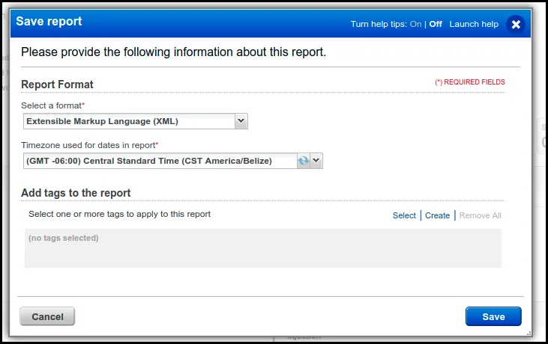Turn help tips Off
The image size is (548, 344).
pyautogui.click(x=436, y=24)
